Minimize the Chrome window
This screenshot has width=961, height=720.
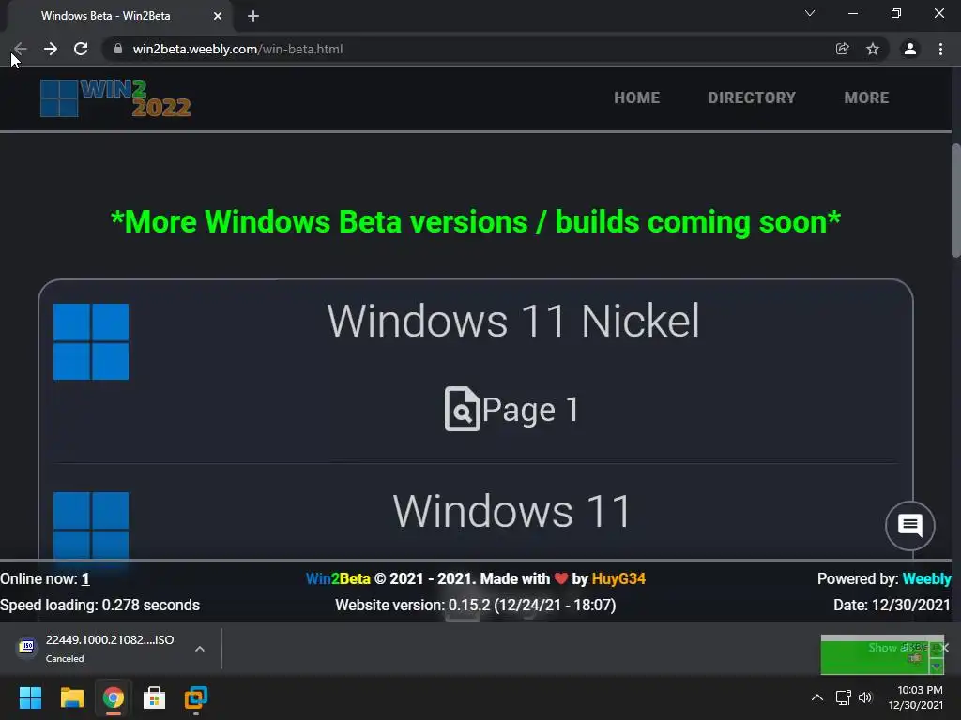[x=852, y=13]
